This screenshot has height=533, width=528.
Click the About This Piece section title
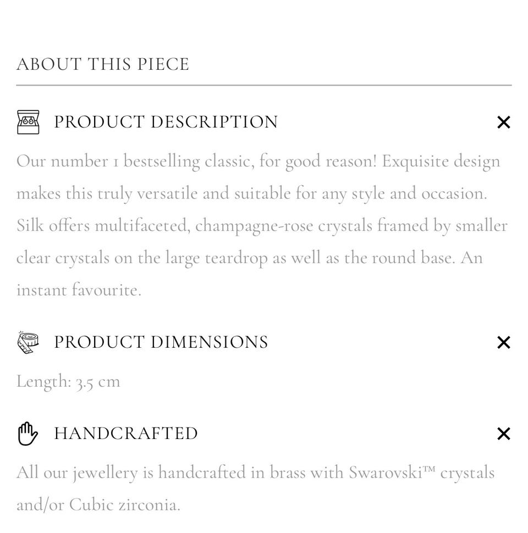(103, 64)
